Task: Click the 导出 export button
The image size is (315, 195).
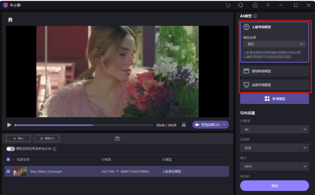Action: [274, 186]
